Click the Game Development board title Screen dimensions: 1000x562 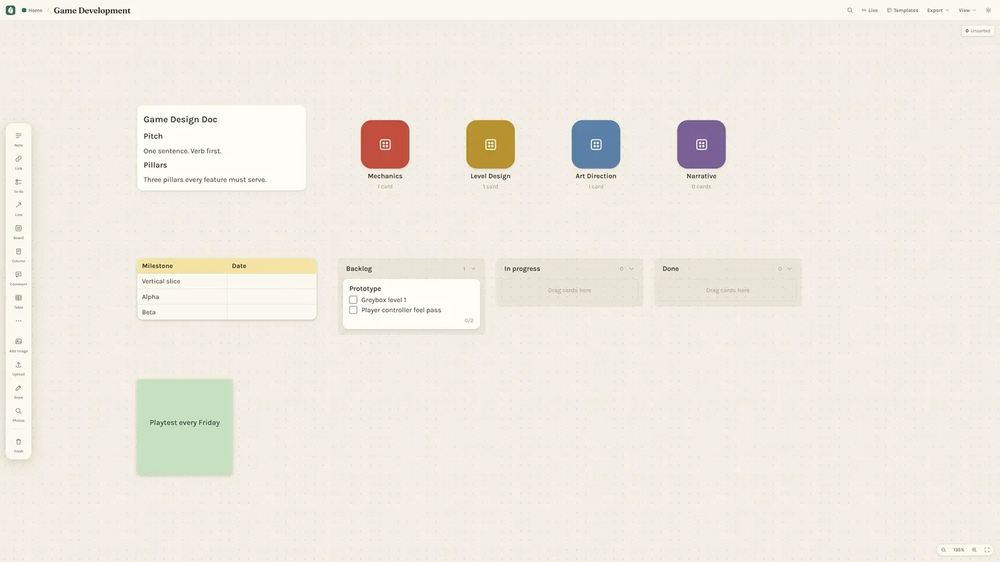(x=92, y=11)
